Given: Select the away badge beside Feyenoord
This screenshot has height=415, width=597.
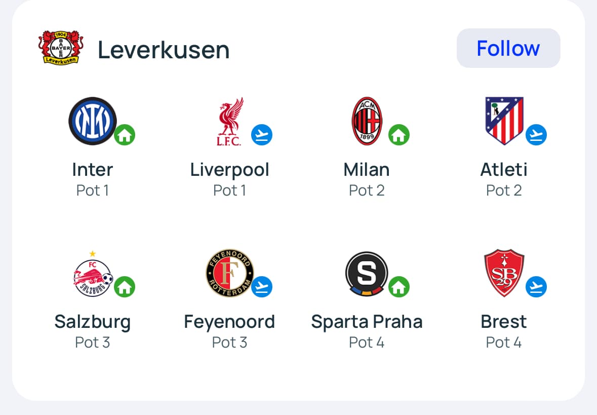Looking at the screenshot, I should (262, 287).
